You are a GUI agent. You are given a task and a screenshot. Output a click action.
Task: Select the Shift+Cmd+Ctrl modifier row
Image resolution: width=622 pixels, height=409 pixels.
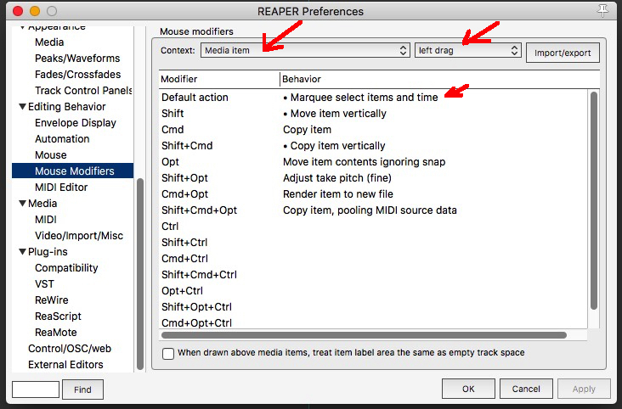click(x=373, y=275)
